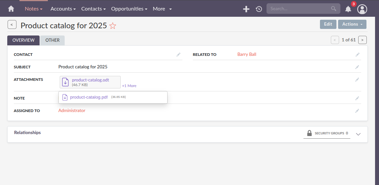Screen dimensions: 379x185
Task: Open the Actions dropdown
Action: tap(352, 24)
